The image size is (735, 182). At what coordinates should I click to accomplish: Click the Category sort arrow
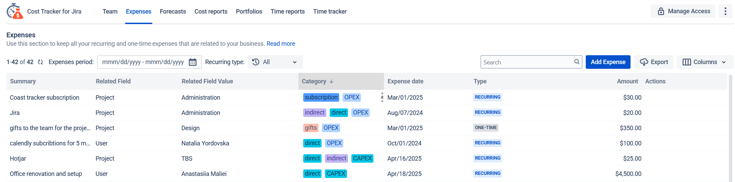pyautogui.click(x=331, y=81)
